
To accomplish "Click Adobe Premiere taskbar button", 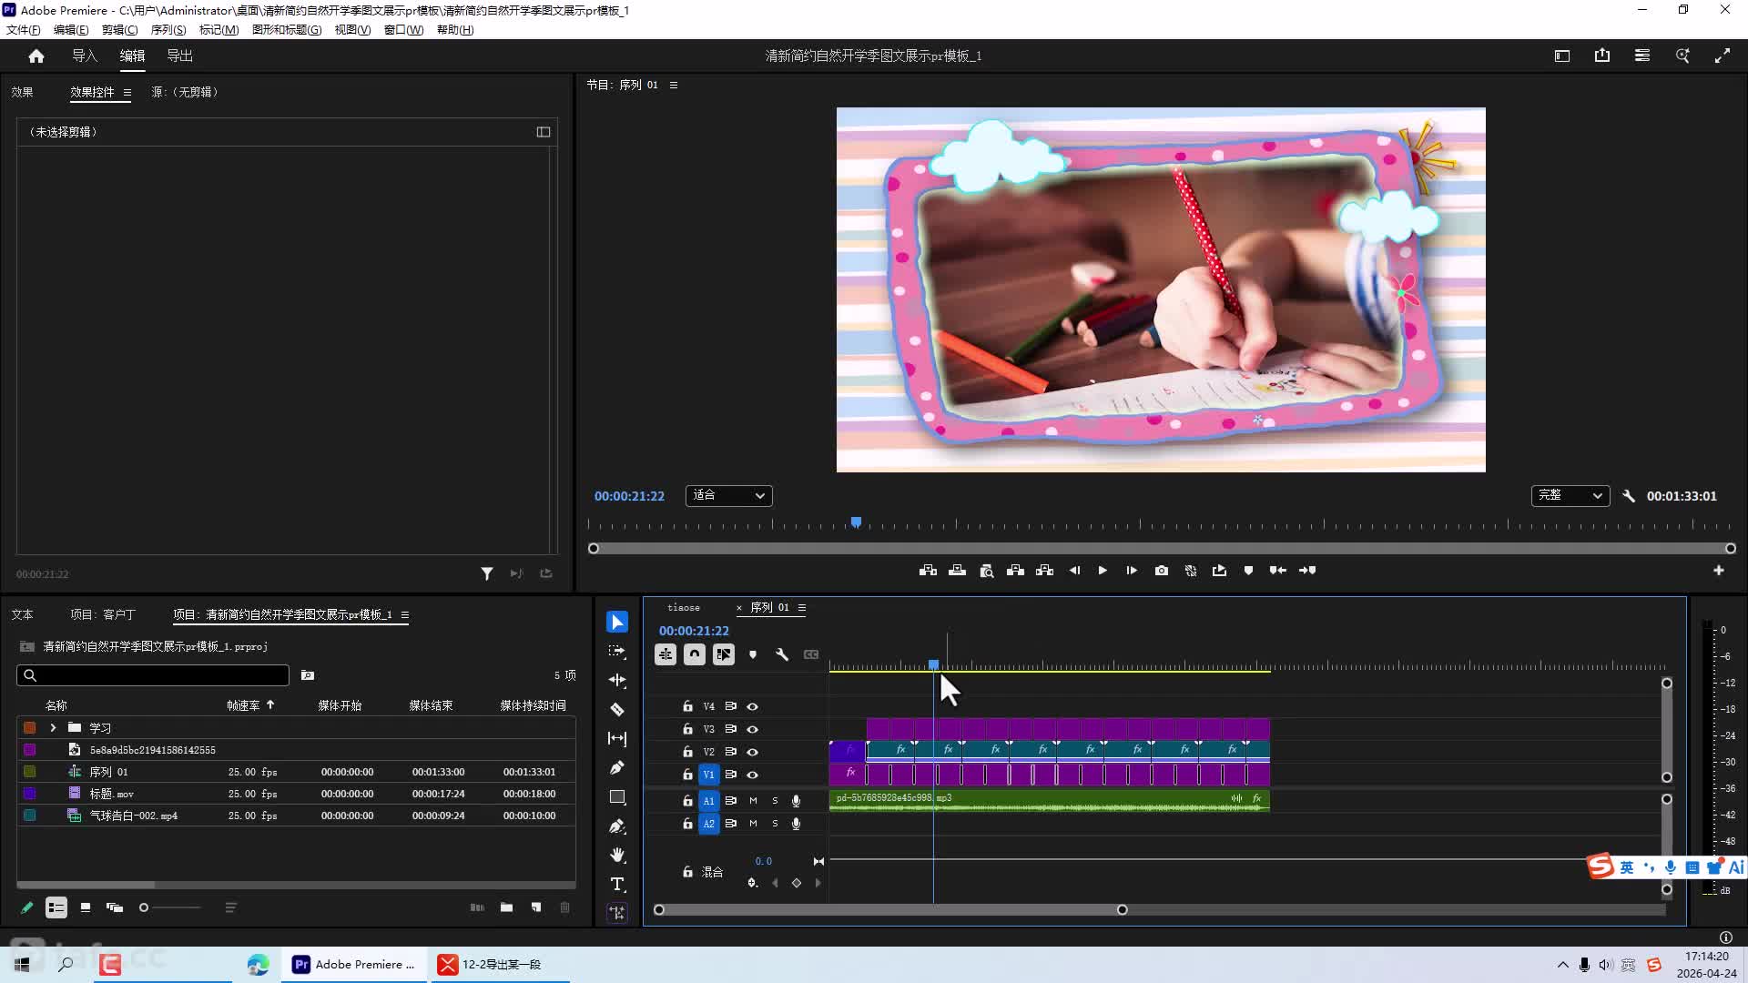I will 355,965.
